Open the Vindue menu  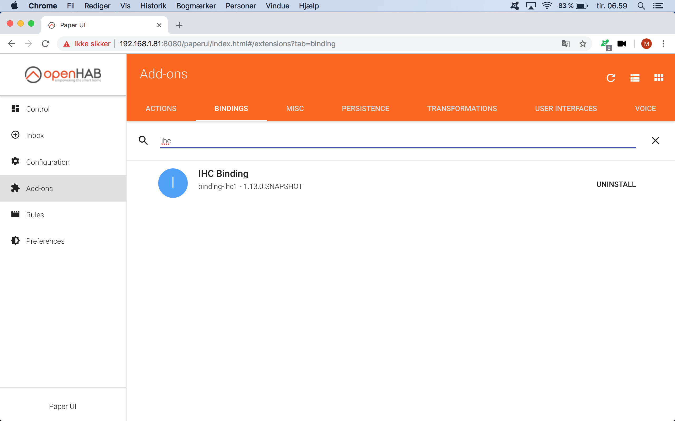click(x=277, y=6)
